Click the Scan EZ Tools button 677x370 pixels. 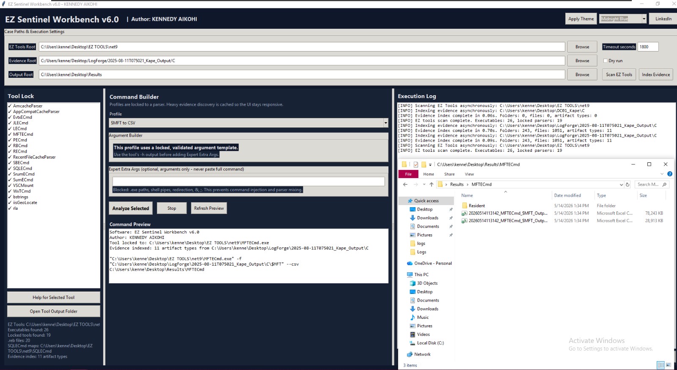coord(619,74)
